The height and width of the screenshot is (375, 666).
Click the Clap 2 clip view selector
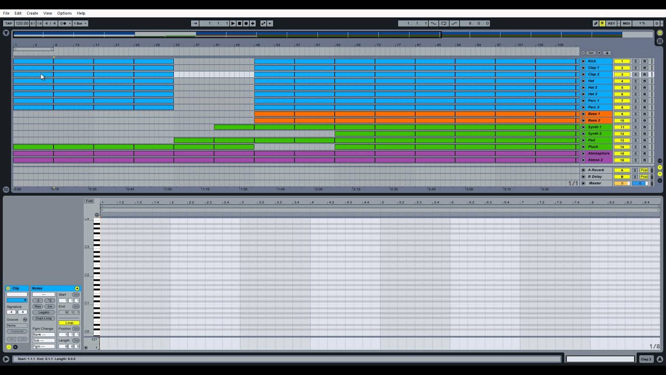point(646,359)
